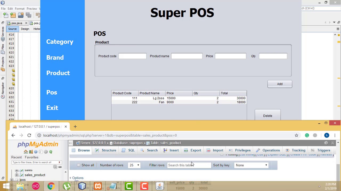Go back in Chrome browser

pos(13,135)
